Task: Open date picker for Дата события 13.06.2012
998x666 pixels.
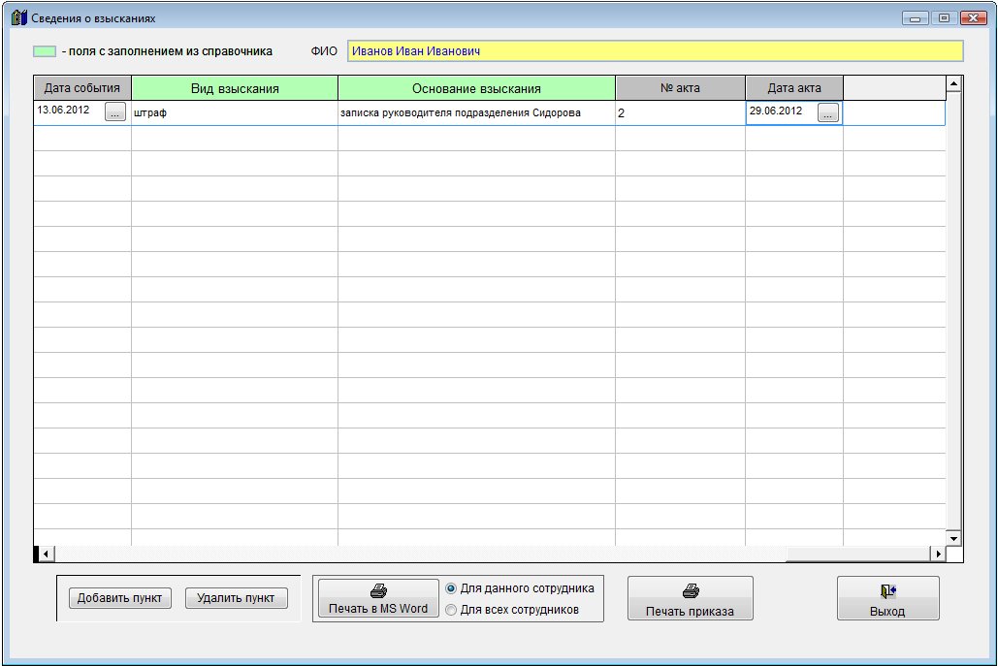Action: tap(115, 111)
